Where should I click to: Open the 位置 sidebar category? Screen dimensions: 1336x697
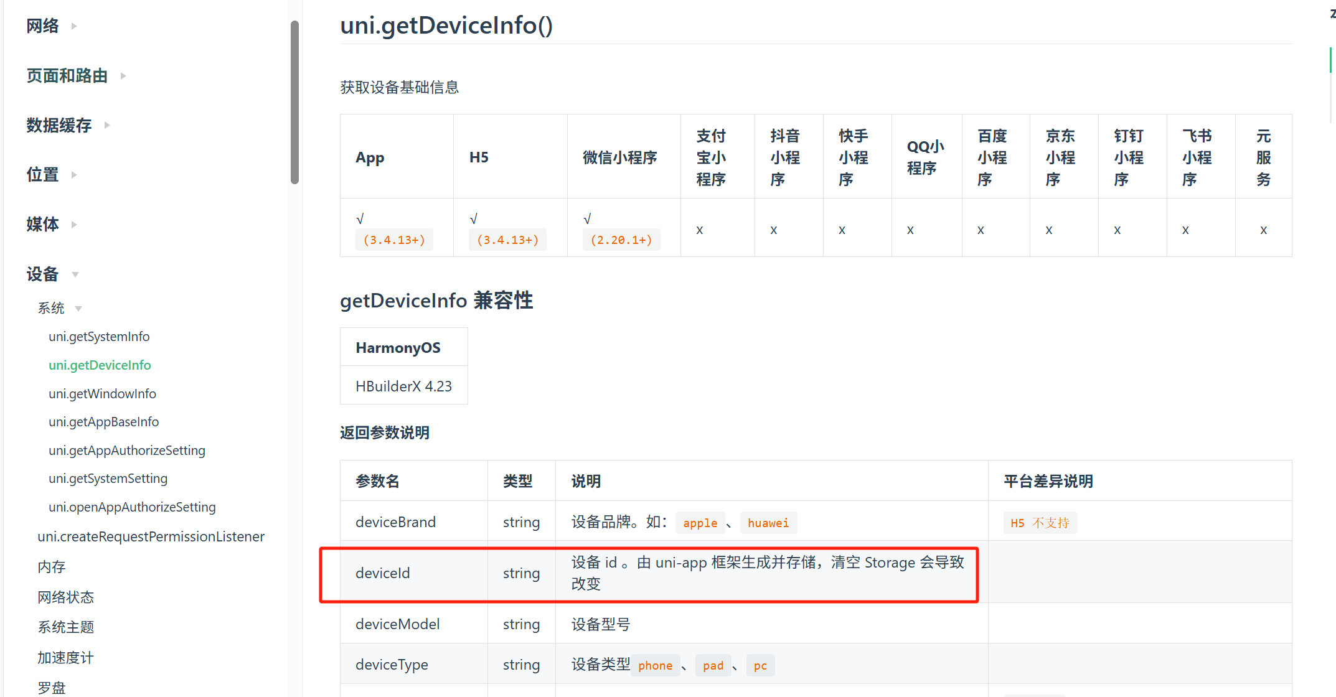(43, 175)
